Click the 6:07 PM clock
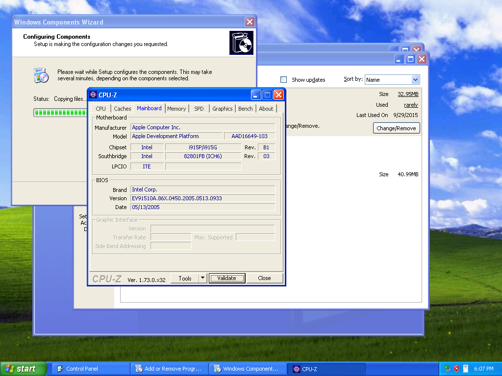The image size is (502, 376). coord(484,369)
